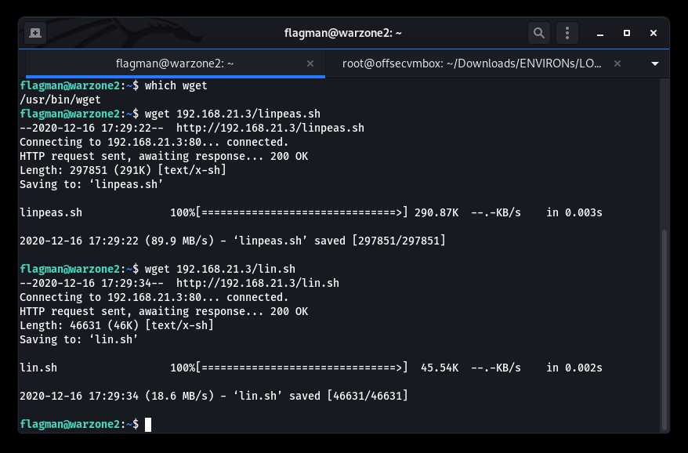The width and height of the screenshot is (688, 453).
Task: Click the 'which wget' command text
Action: (176, 85)
